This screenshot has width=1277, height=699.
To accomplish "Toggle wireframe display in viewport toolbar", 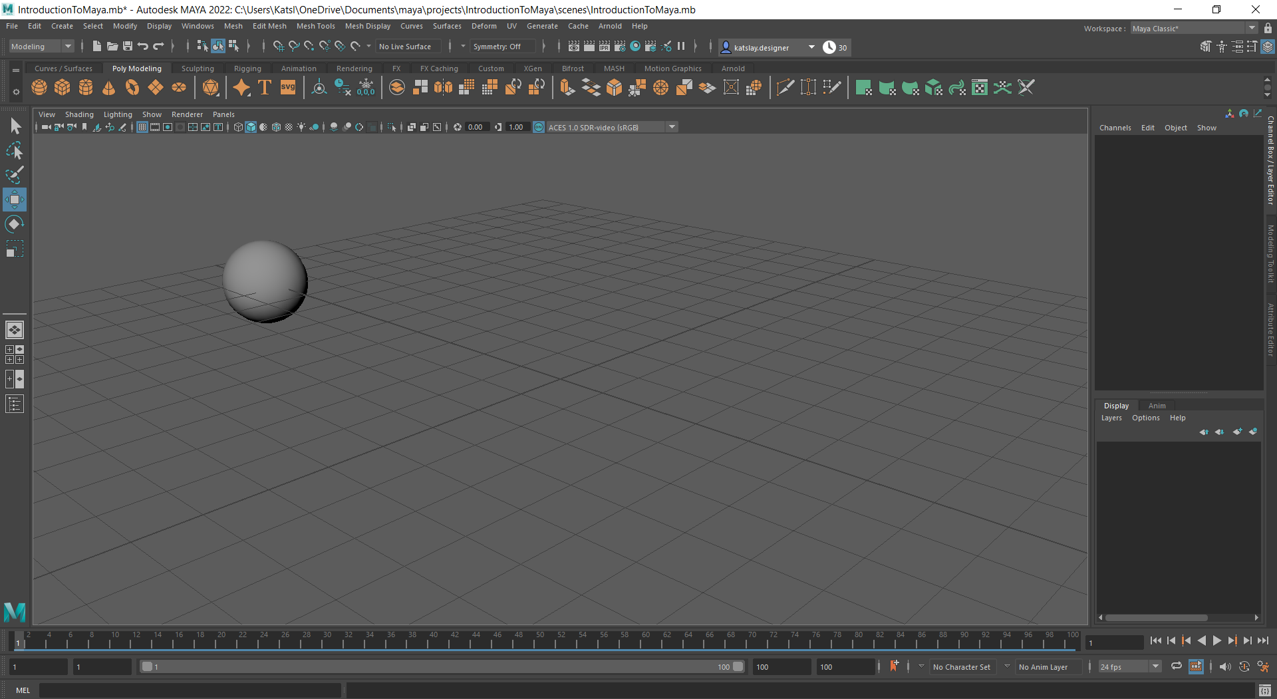I will [238, 127].
